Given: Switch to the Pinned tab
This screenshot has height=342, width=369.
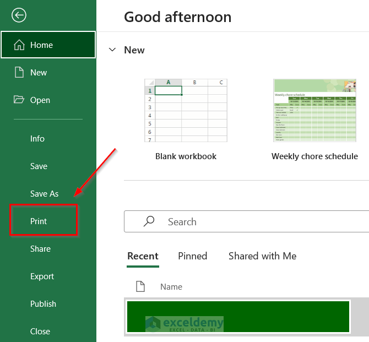Looking at the screenshot, I should [192, 256].
